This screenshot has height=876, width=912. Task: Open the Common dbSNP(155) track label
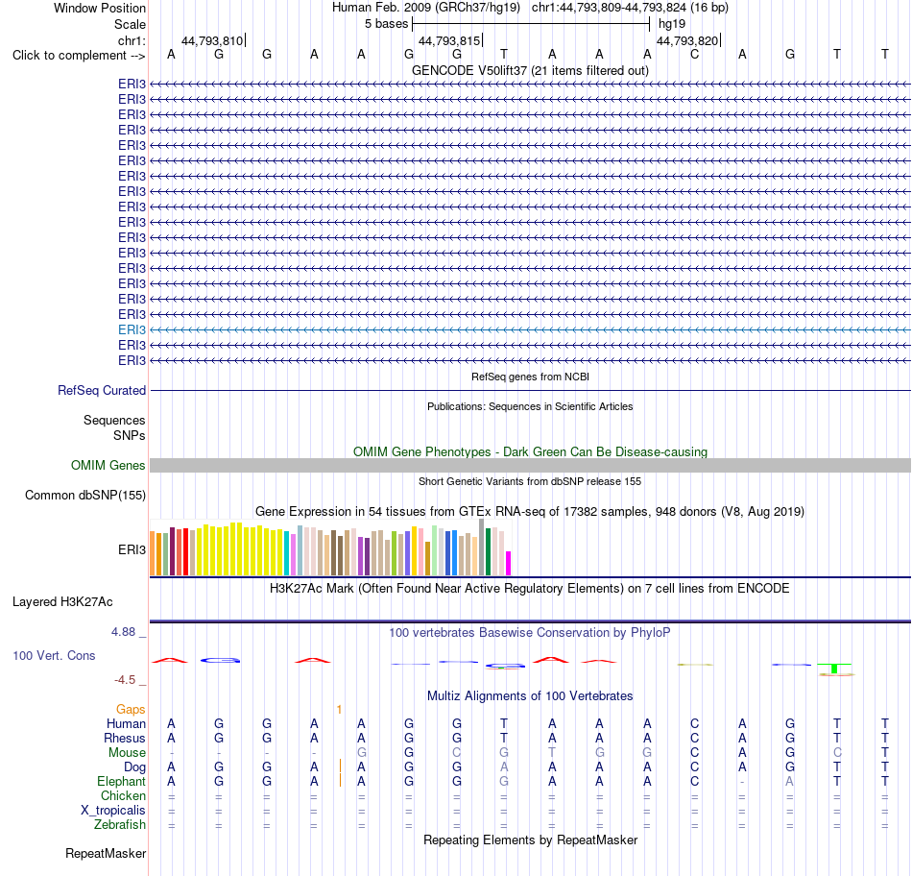84,496
